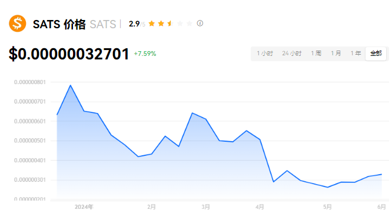The width and height of the screenshot is (392, 220).
Task: Click the first rating star
Action: coord(151,24)
